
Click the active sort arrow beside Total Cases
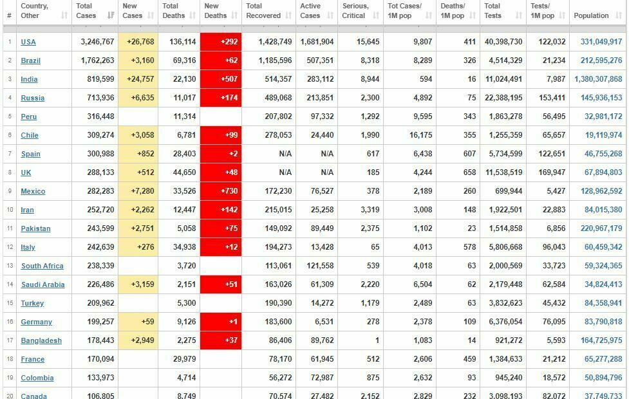(x=111, y=15)
